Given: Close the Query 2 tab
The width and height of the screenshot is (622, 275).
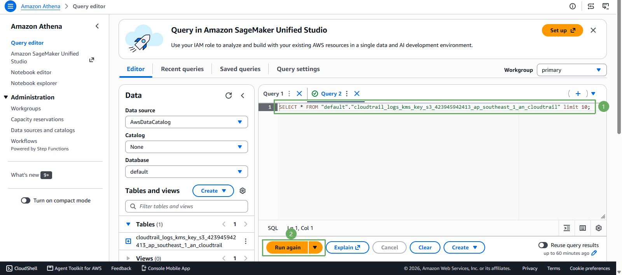Looking at the screenshot, I should tap(357, 94).
